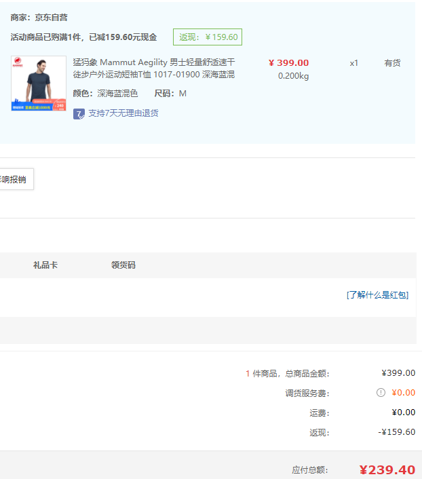422x479 pixels.
Task: Open the Mammut T-shirt product thumbnail
Action: tap(39, 83)
